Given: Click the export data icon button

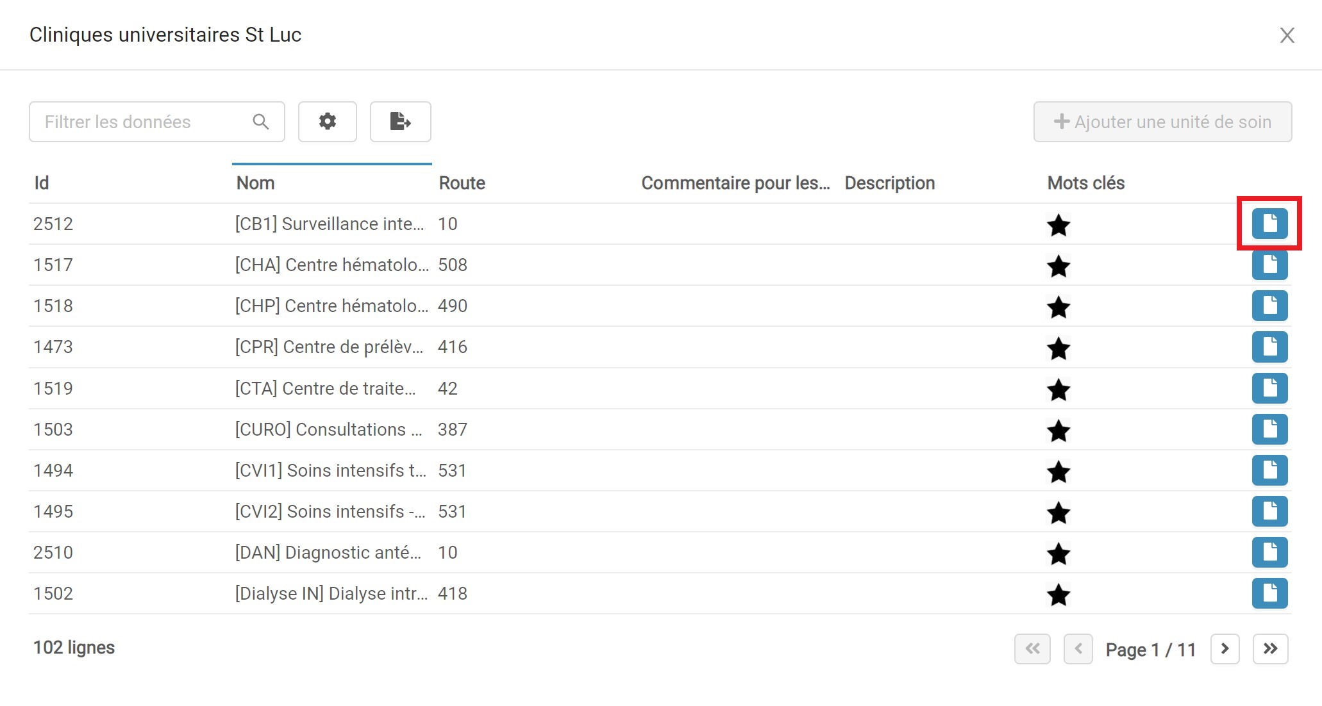Looking at the screenshot, I should (x=400, y=122).
